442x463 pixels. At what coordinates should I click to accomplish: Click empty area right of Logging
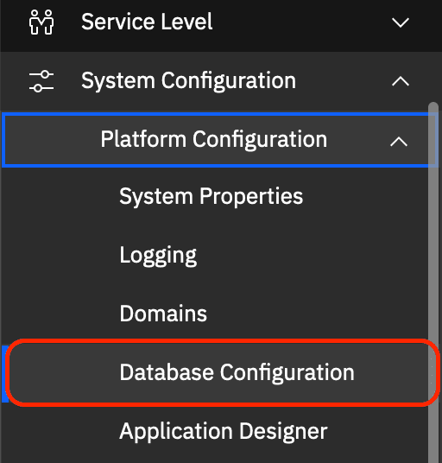(313, 256)
